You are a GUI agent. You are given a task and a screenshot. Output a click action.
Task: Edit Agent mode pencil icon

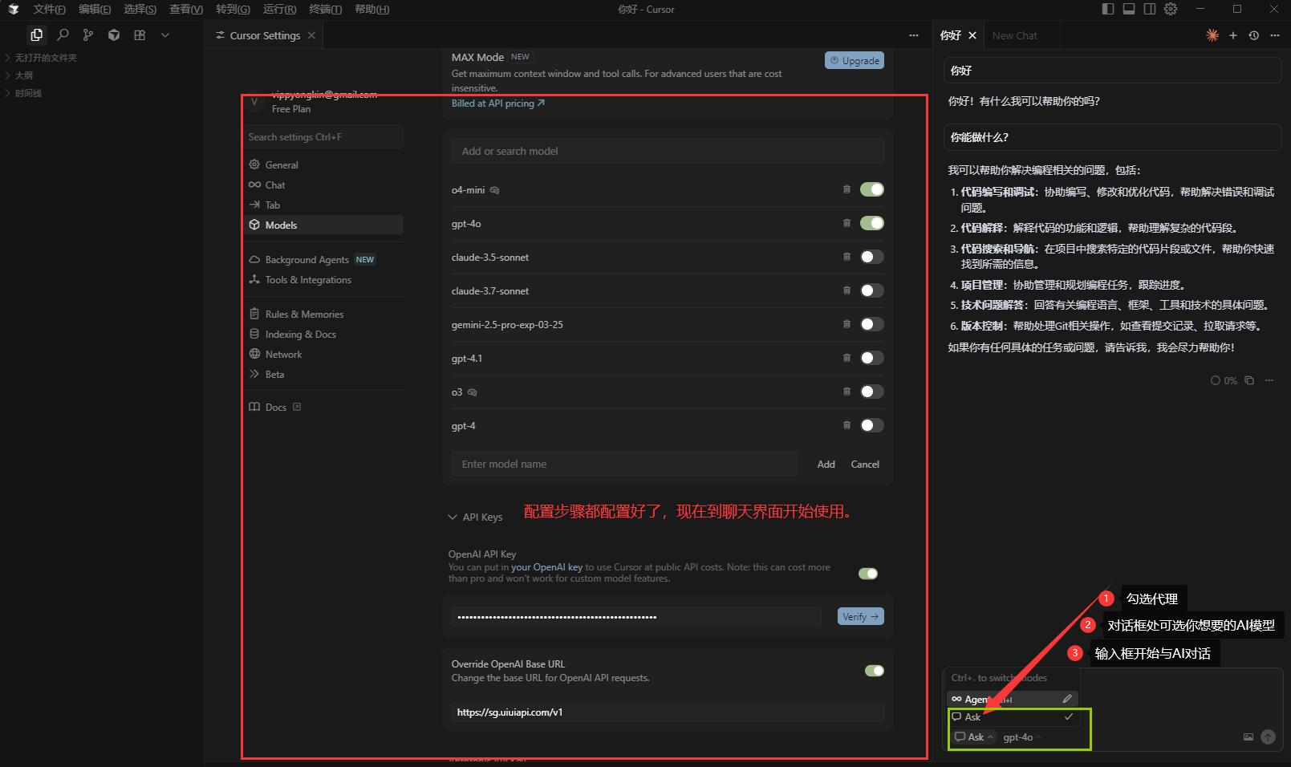(x=1067, y=699)
